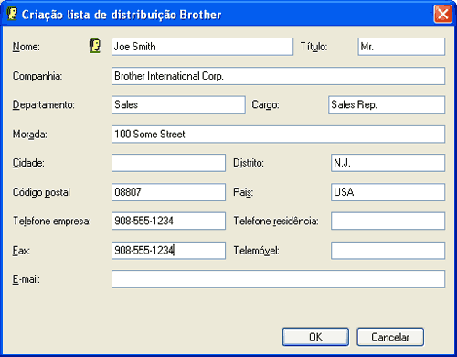Click the Código postal field 08807
Viewport: 457px width, 357px height.
tap(168, 192)
